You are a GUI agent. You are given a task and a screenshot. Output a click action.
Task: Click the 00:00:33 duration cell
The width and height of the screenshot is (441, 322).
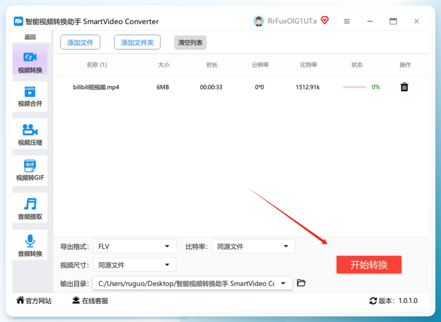point(211,87)
